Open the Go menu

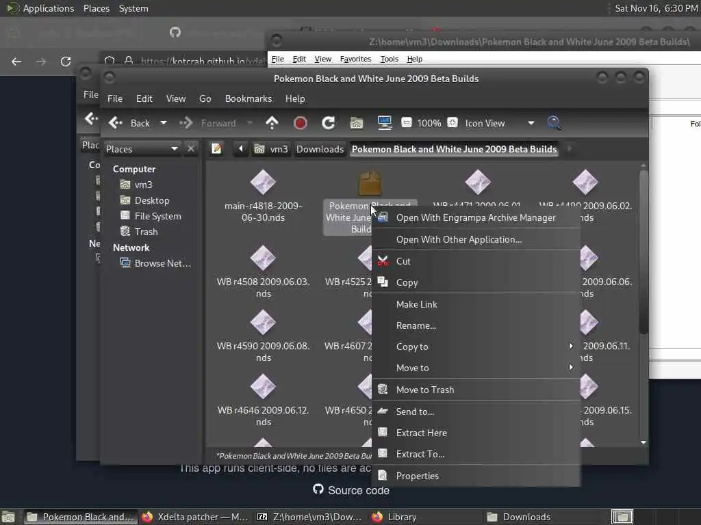click(x=205, y=98)
